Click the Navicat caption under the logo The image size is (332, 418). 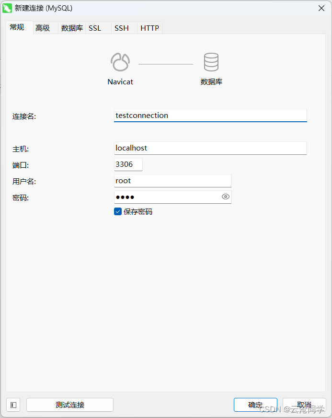(120, 82)
